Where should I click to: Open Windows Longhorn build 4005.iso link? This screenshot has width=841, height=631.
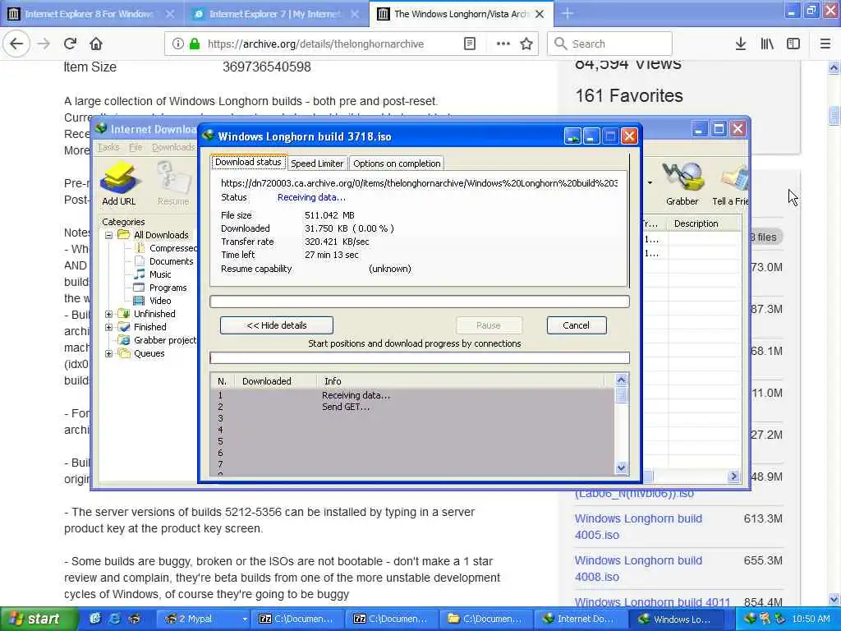coord(638,527)
